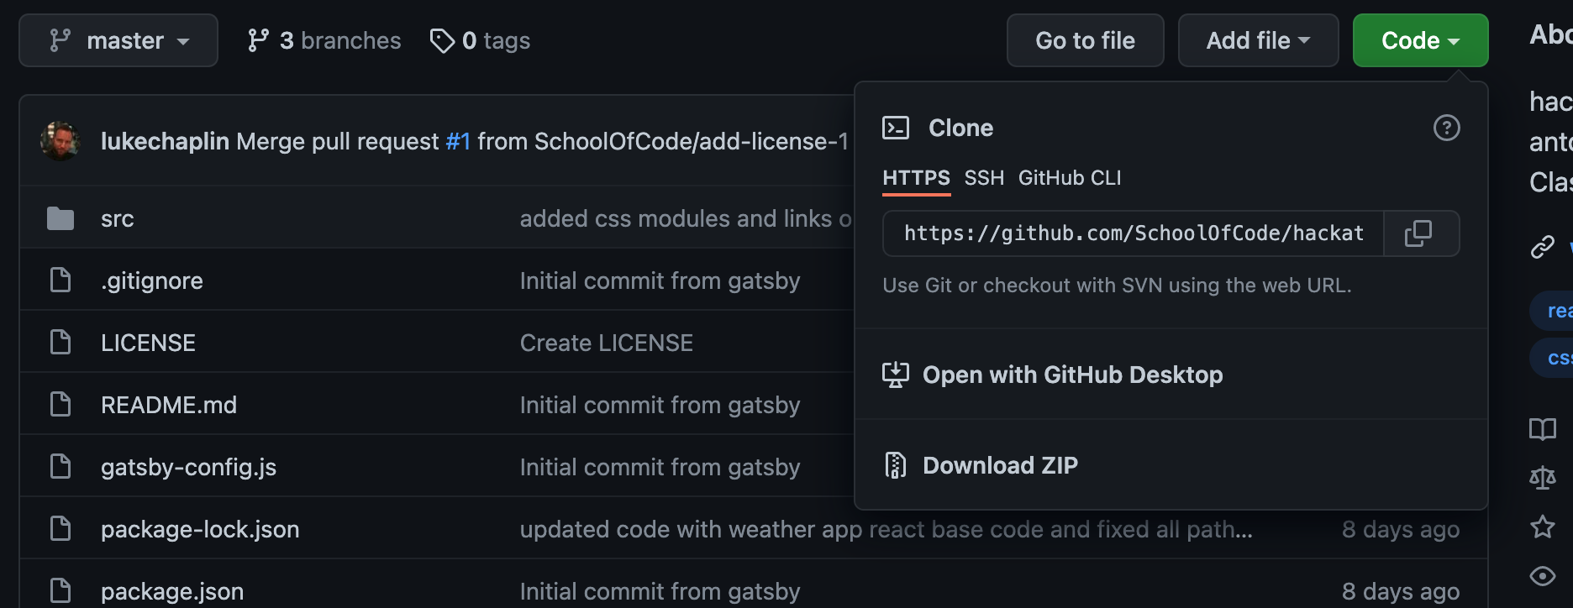Viewport: 1573px width, 608px height.
Task: Click the watchers eye icon in sidebar
Action: tap(1543, 576)
